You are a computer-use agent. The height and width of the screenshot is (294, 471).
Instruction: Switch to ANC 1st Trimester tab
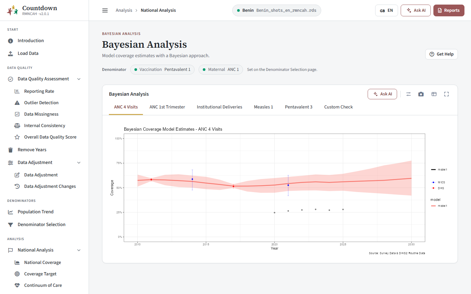coord(167,107)
